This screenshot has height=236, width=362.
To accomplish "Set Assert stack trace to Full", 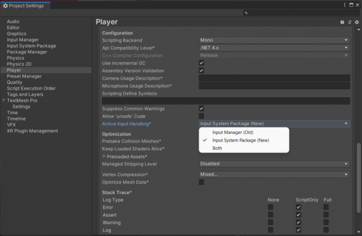I will pyautogui.click(x=326, y=215).
